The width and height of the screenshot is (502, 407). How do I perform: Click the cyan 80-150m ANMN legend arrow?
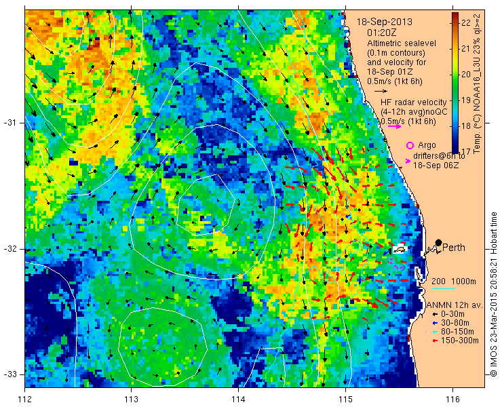434,332
